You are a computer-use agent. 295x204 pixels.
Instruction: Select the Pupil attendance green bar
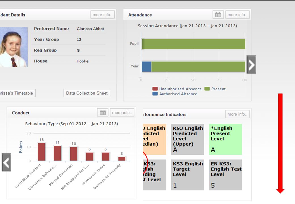pyautogui.click(x=193, y=44)
